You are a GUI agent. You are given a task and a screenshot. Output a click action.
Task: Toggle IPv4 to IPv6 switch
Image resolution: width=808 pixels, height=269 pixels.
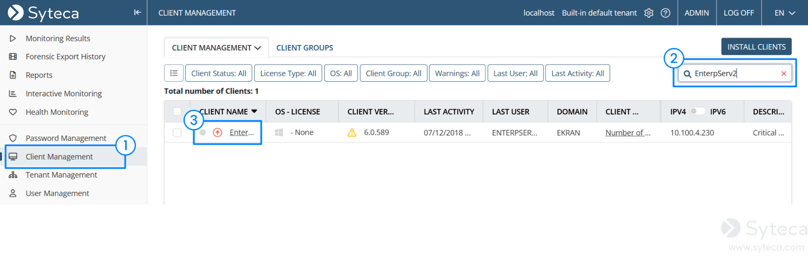[697, 112]
